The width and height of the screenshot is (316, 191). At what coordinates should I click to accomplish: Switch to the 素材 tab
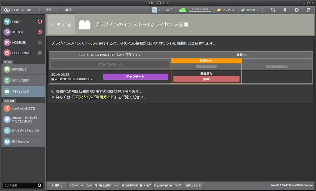pyautogui.click(x=68, y=10)
